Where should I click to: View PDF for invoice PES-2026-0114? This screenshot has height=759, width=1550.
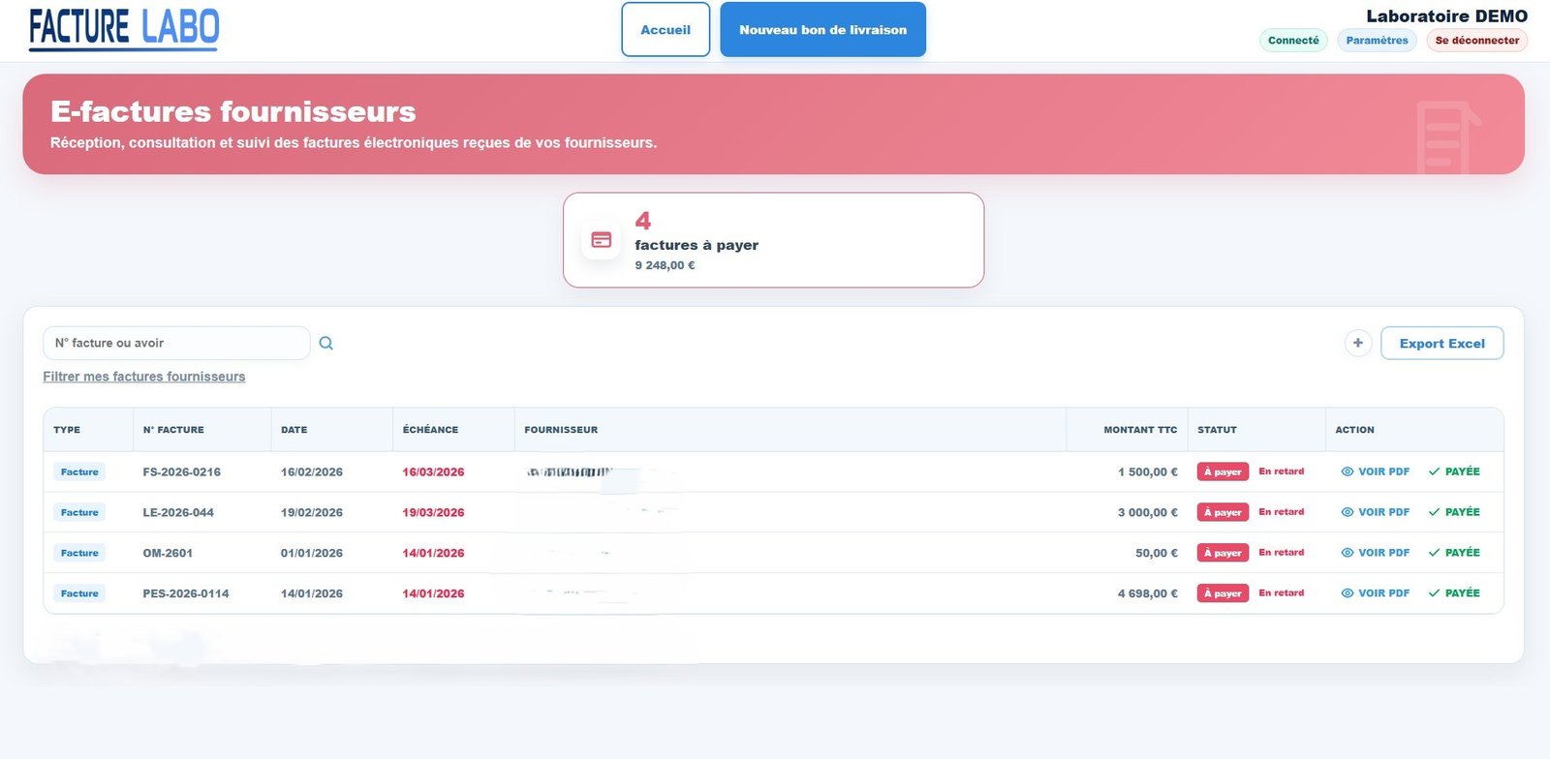1375,593
